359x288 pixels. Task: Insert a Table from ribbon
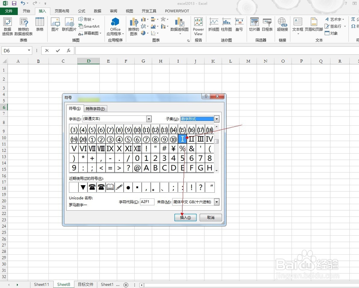tap(39, 24)
